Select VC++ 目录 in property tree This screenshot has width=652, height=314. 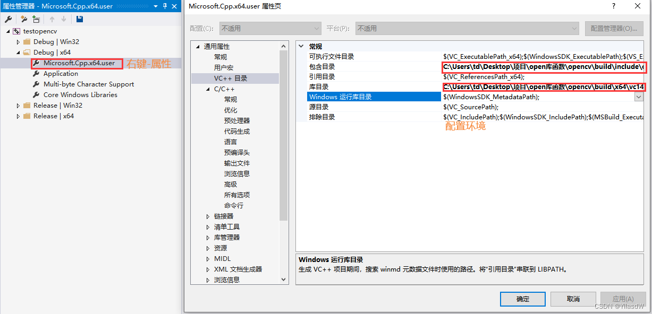tap(231, 78)
